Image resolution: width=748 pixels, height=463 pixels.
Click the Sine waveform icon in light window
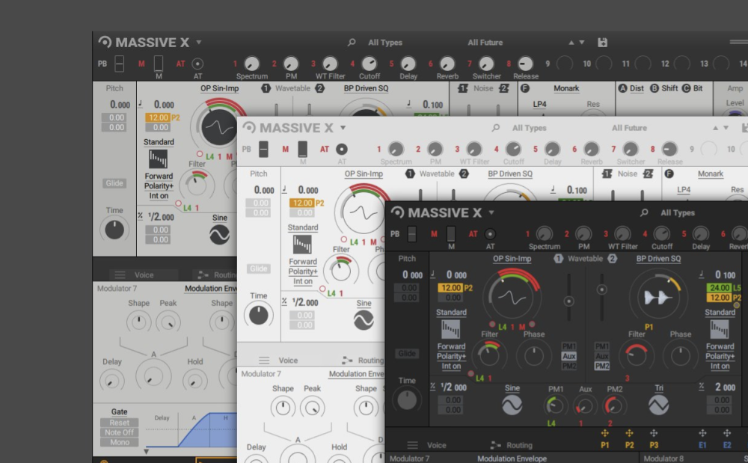(364, 320)
